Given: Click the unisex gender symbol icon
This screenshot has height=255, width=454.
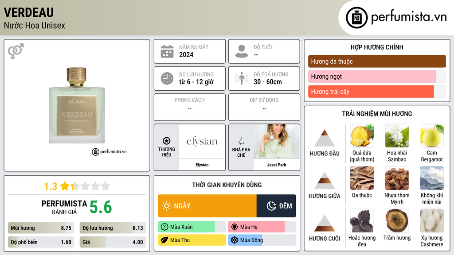Looking at the screenshot, I should tap(16, 51).
